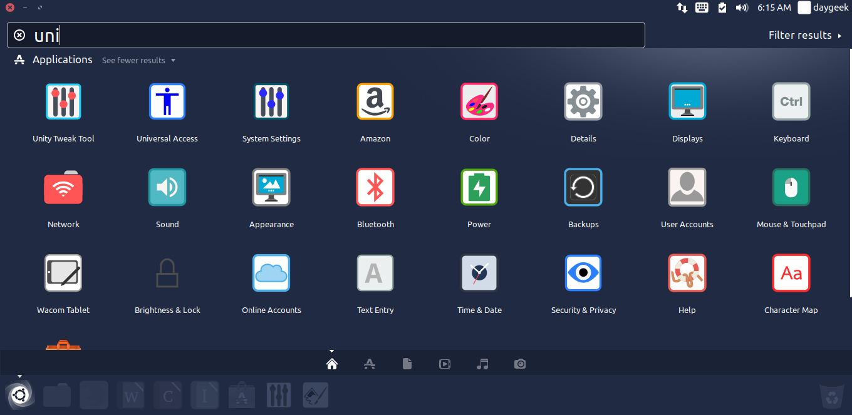
Task: Expand the Filter results panel
Action: 805,35
